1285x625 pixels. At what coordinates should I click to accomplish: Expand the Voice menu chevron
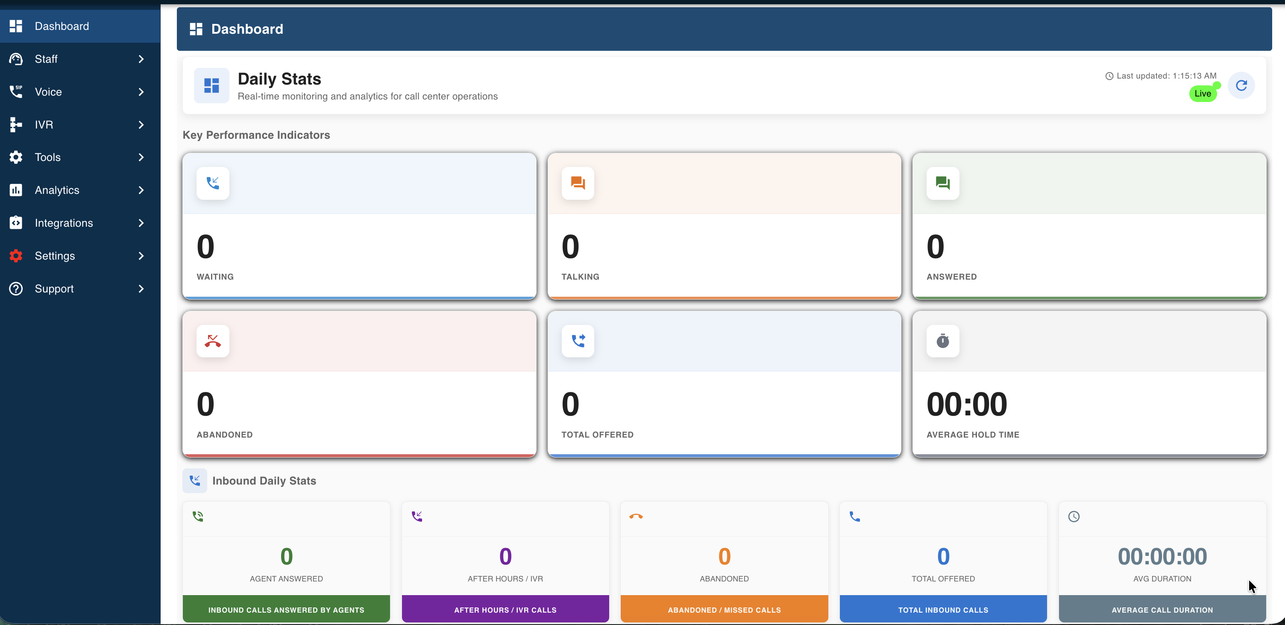click(141, 92)
